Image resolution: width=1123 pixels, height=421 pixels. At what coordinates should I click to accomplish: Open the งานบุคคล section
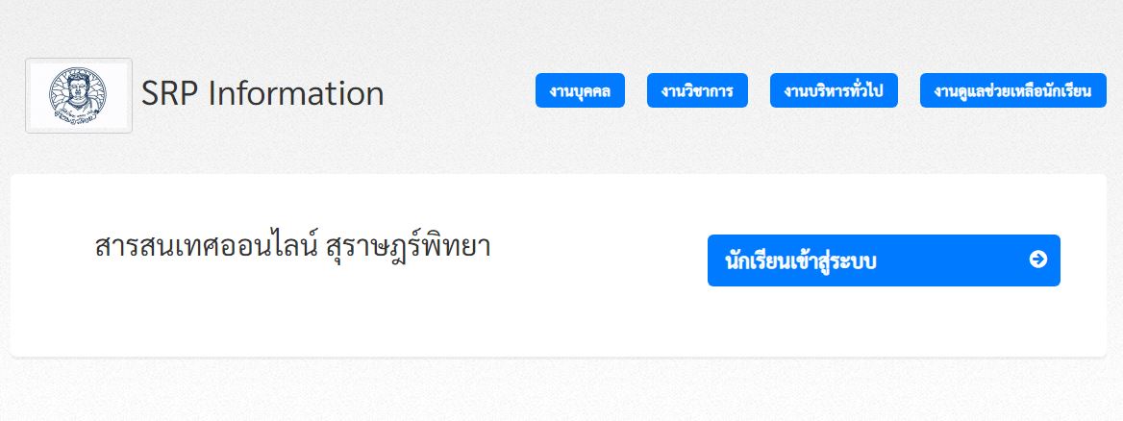tap(580, 91)
